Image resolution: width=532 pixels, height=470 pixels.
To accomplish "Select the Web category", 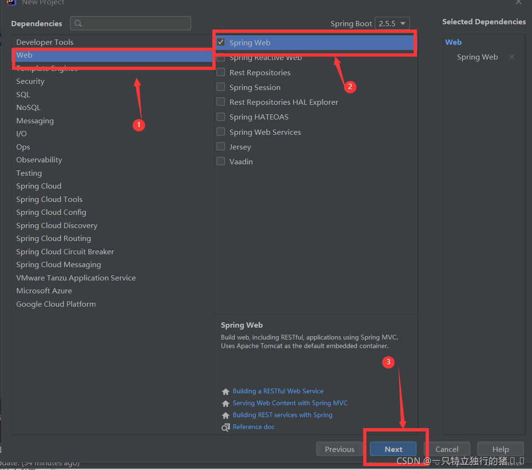I will 112,55.
